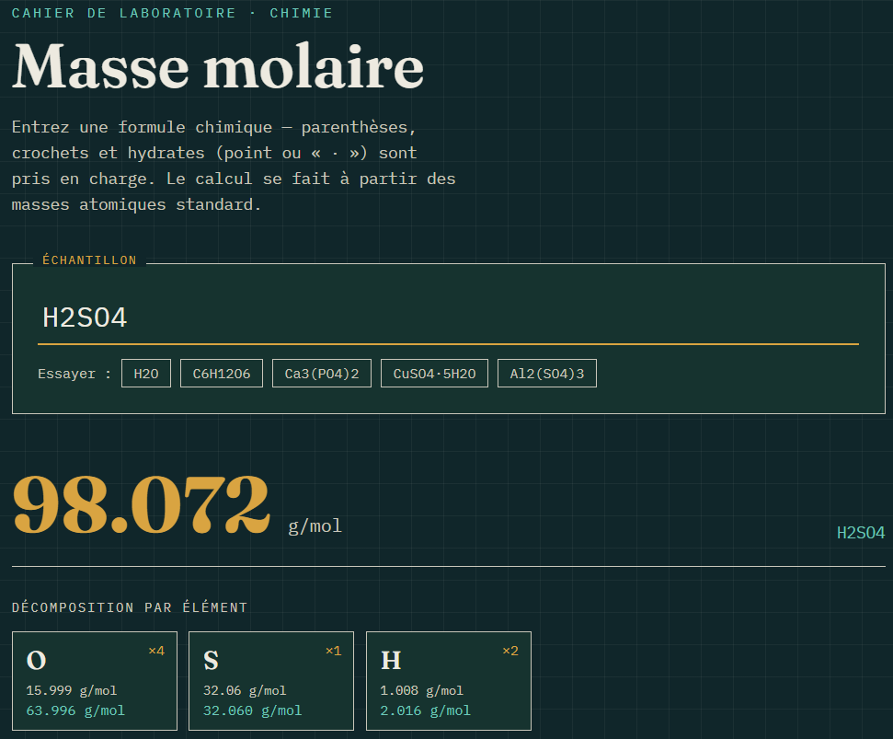The width and height of the screenshot is (893, 739).
Task: Click the g/mol unit beside the result
Action: tap(315, 525)
